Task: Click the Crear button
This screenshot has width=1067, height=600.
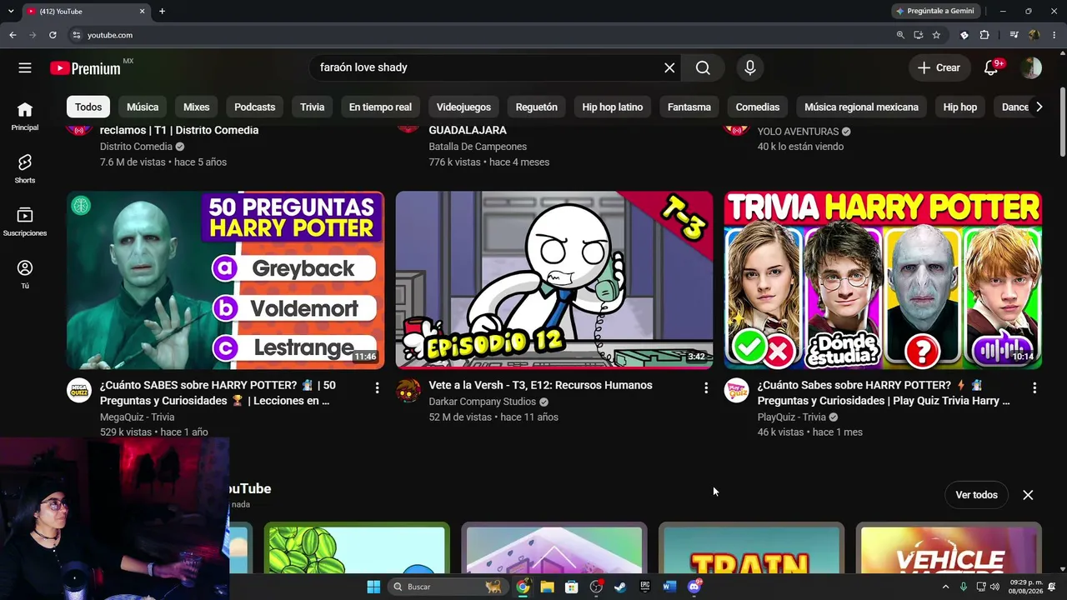Action: coord(939,67)
